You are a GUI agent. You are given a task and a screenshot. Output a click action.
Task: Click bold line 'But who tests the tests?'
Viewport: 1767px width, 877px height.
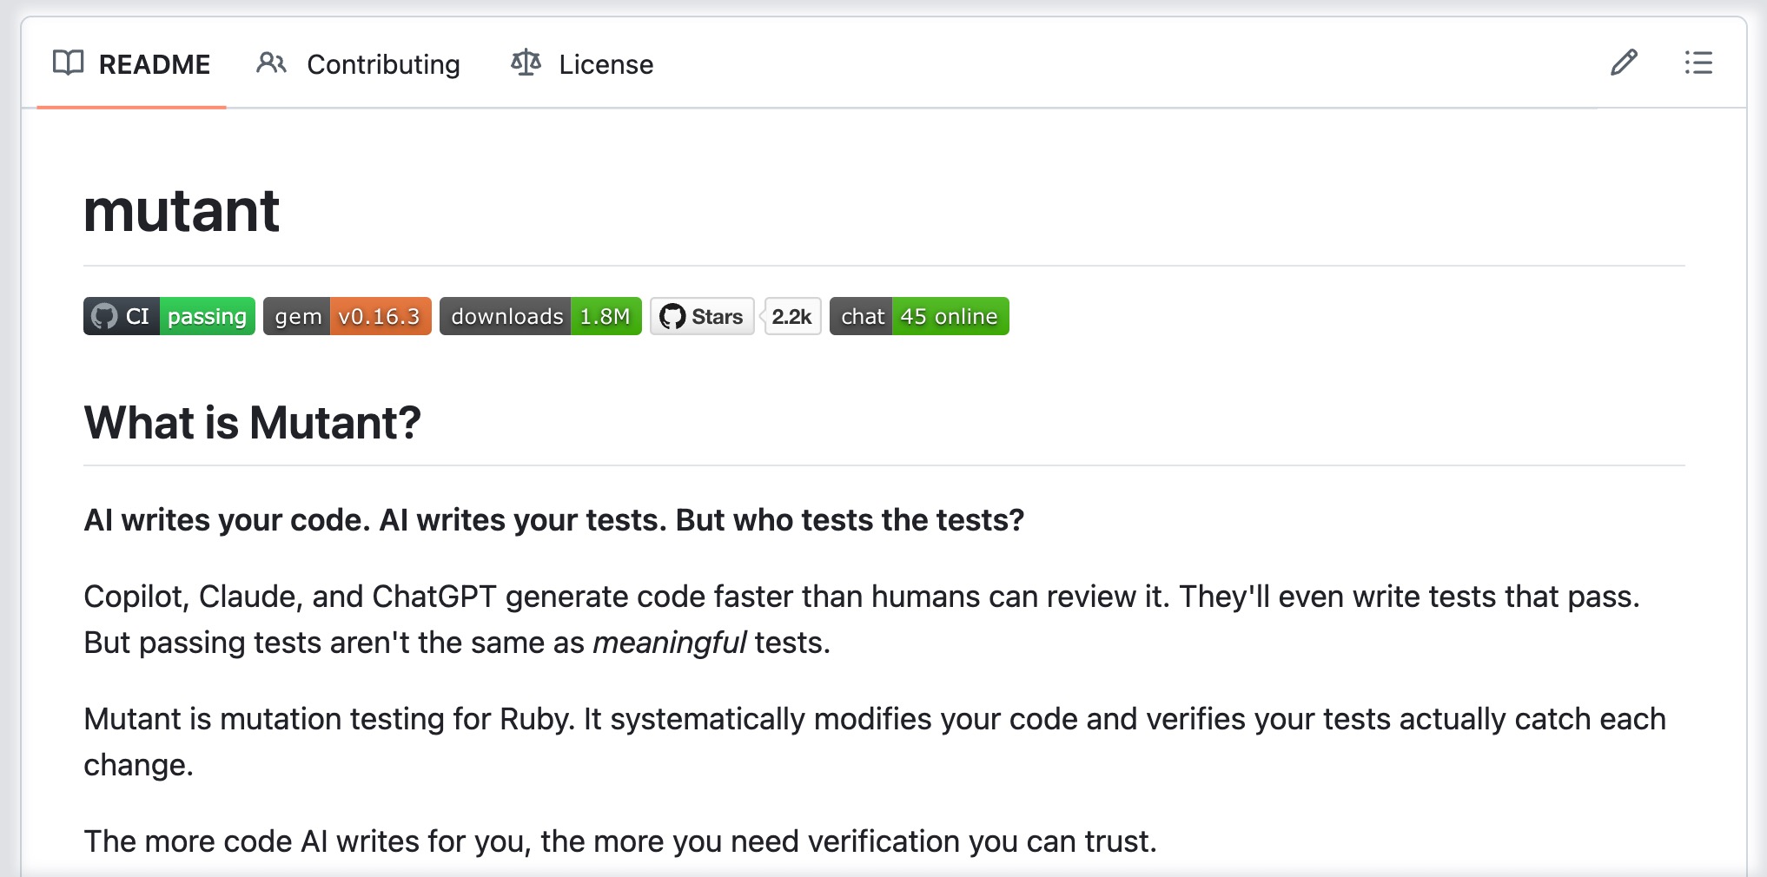coord(850,519)
